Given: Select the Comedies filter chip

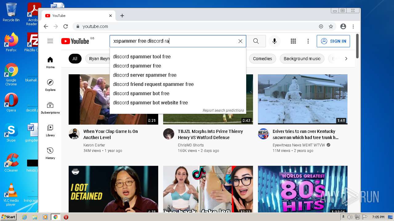Looking at the screenshot, I should coord(263,59).
